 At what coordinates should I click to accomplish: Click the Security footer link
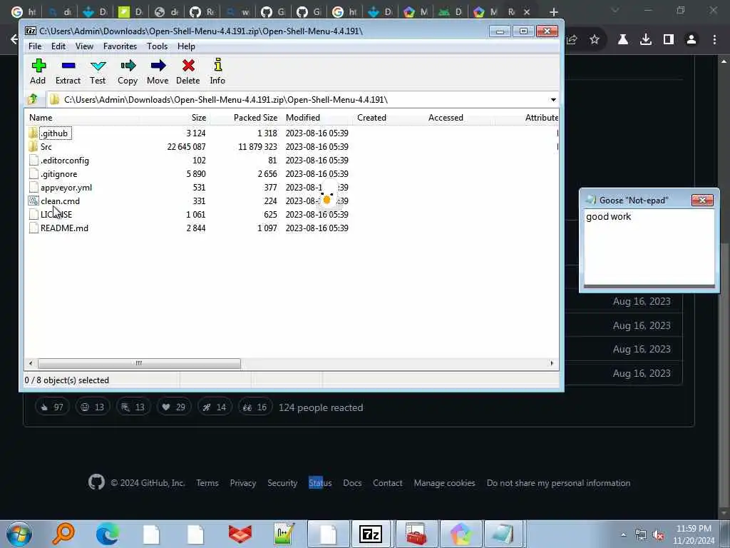click(x=282, y=483)
